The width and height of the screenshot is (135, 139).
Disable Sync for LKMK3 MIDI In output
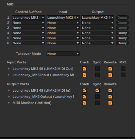pyautogui.click(x=97, y=91)
